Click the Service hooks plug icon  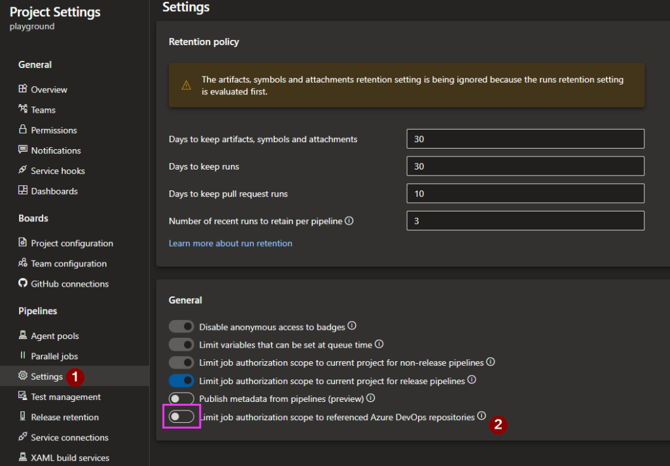[23, 170]
